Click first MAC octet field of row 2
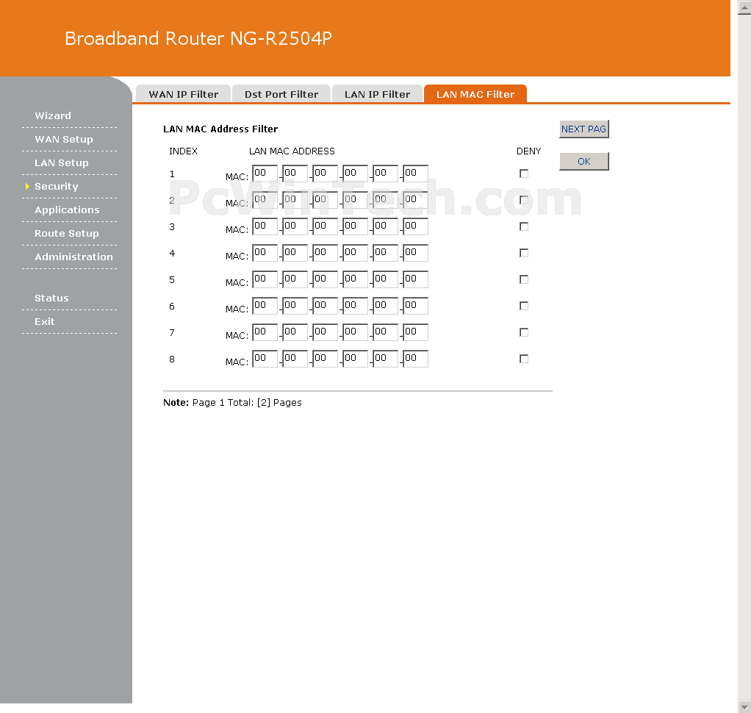 [265, 199]
